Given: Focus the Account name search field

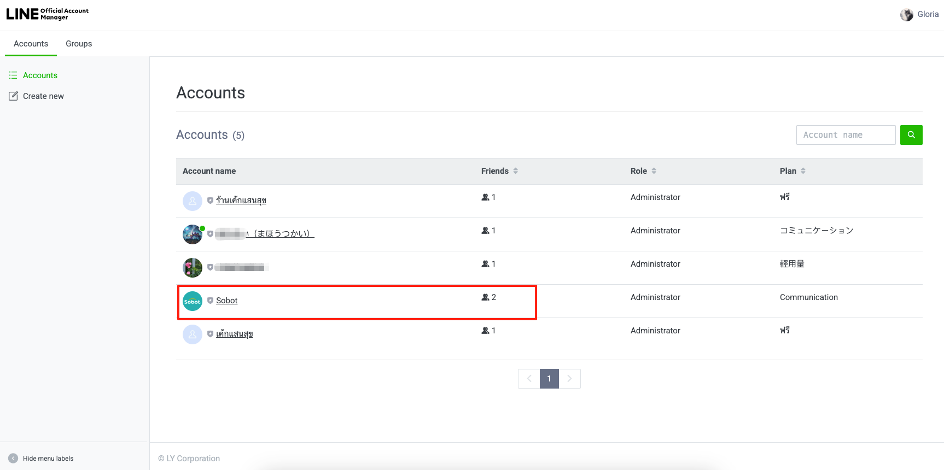Looking at the screenshot, I should click(846, 135).
